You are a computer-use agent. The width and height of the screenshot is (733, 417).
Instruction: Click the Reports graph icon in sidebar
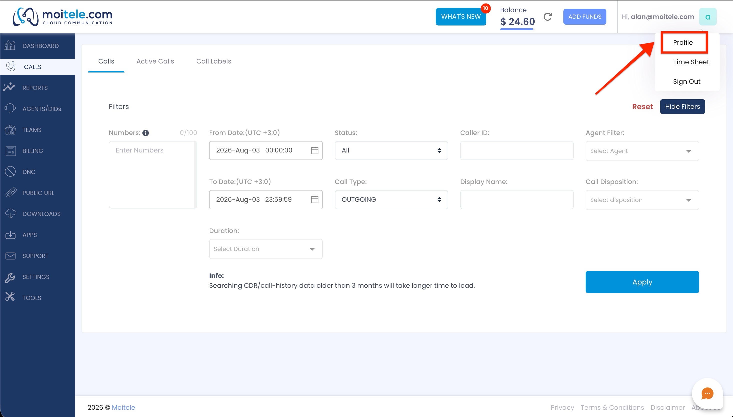coord(9,87)
